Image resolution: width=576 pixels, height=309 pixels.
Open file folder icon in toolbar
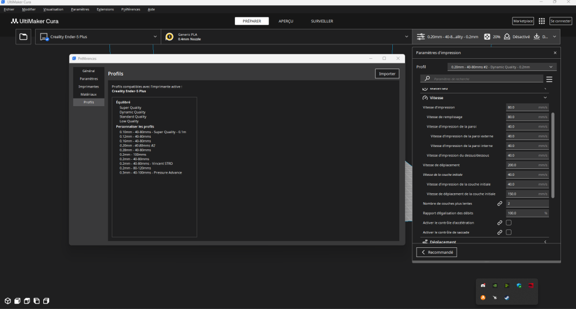23,37
